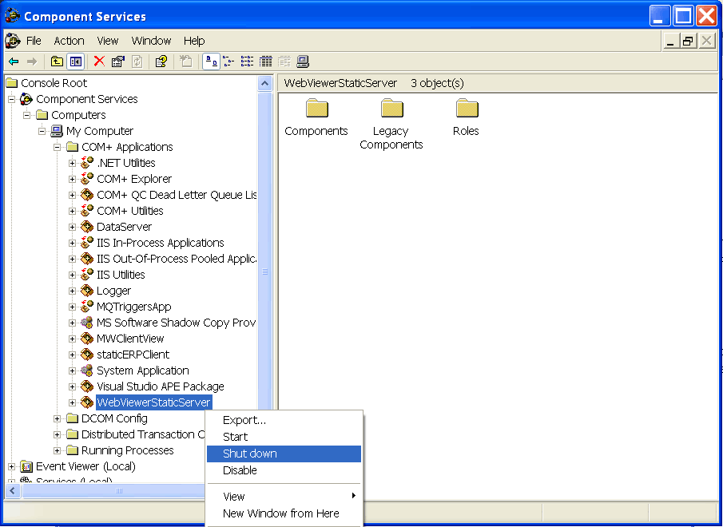Switch to Detail view toolbar icon

pos(265,61)
